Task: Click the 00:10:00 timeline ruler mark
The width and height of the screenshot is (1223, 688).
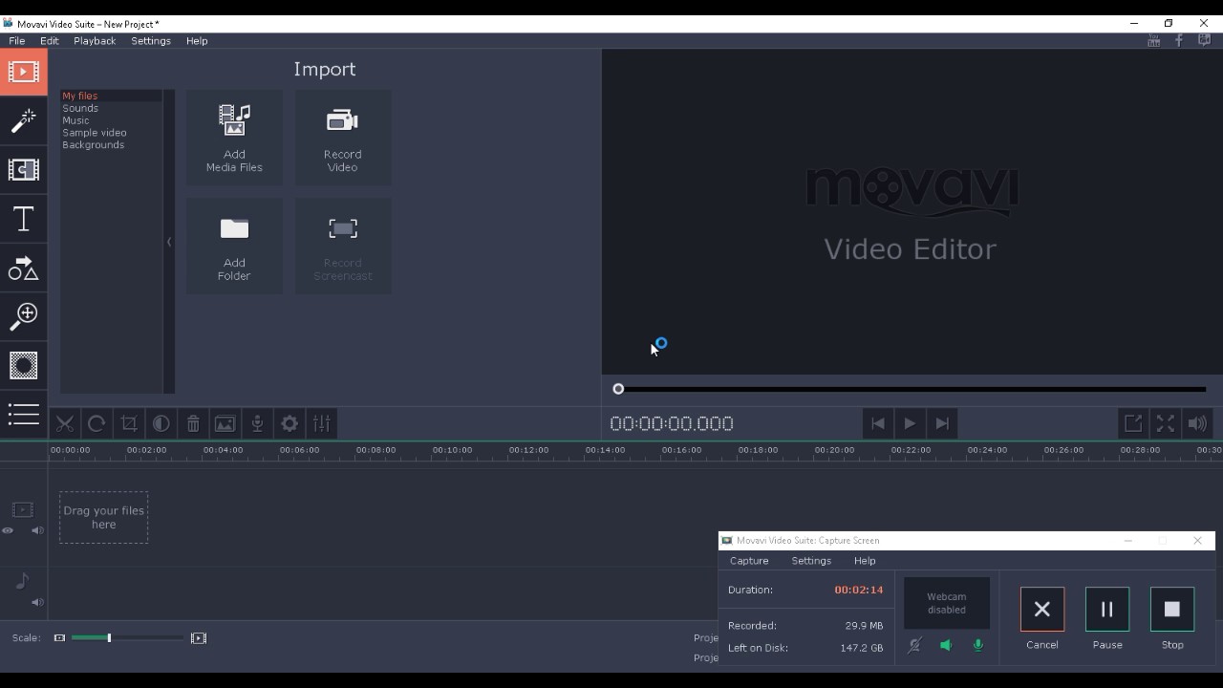Action: tap(452, 450)
